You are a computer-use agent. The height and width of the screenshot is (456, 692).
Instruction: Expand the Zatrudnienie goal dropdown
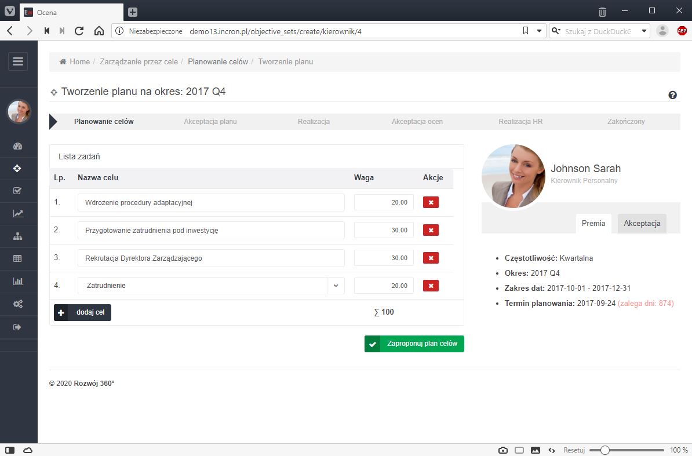coord(336,286)
